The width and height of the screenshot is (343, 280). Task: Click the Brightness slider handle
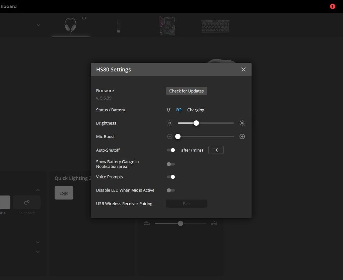click(x=196, y=123)
